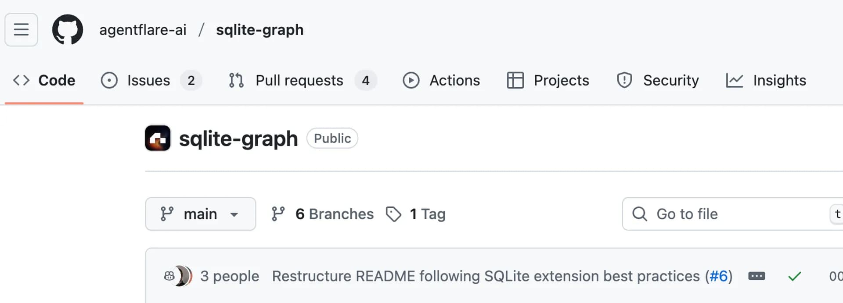Open the Actions tab

(x=441, y=80)
